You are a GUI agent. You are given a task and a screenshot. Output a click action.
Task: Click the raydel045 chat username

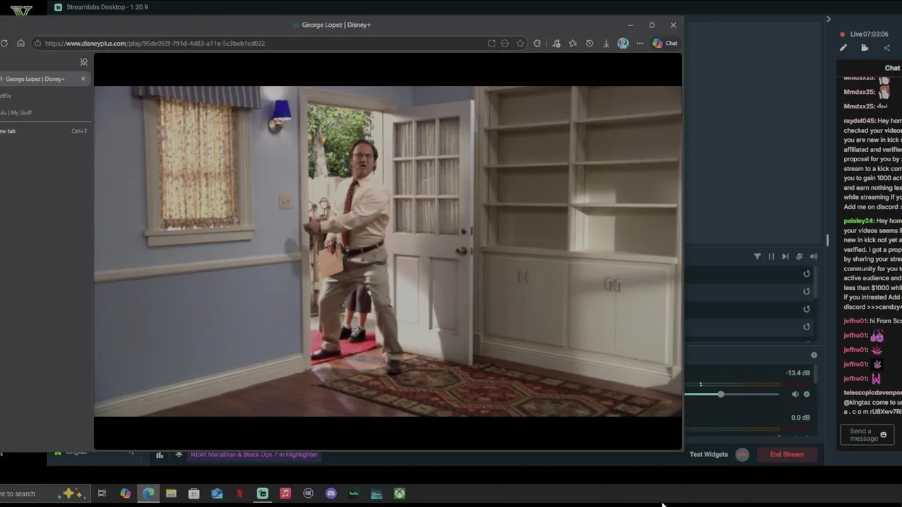click(859, 121)
